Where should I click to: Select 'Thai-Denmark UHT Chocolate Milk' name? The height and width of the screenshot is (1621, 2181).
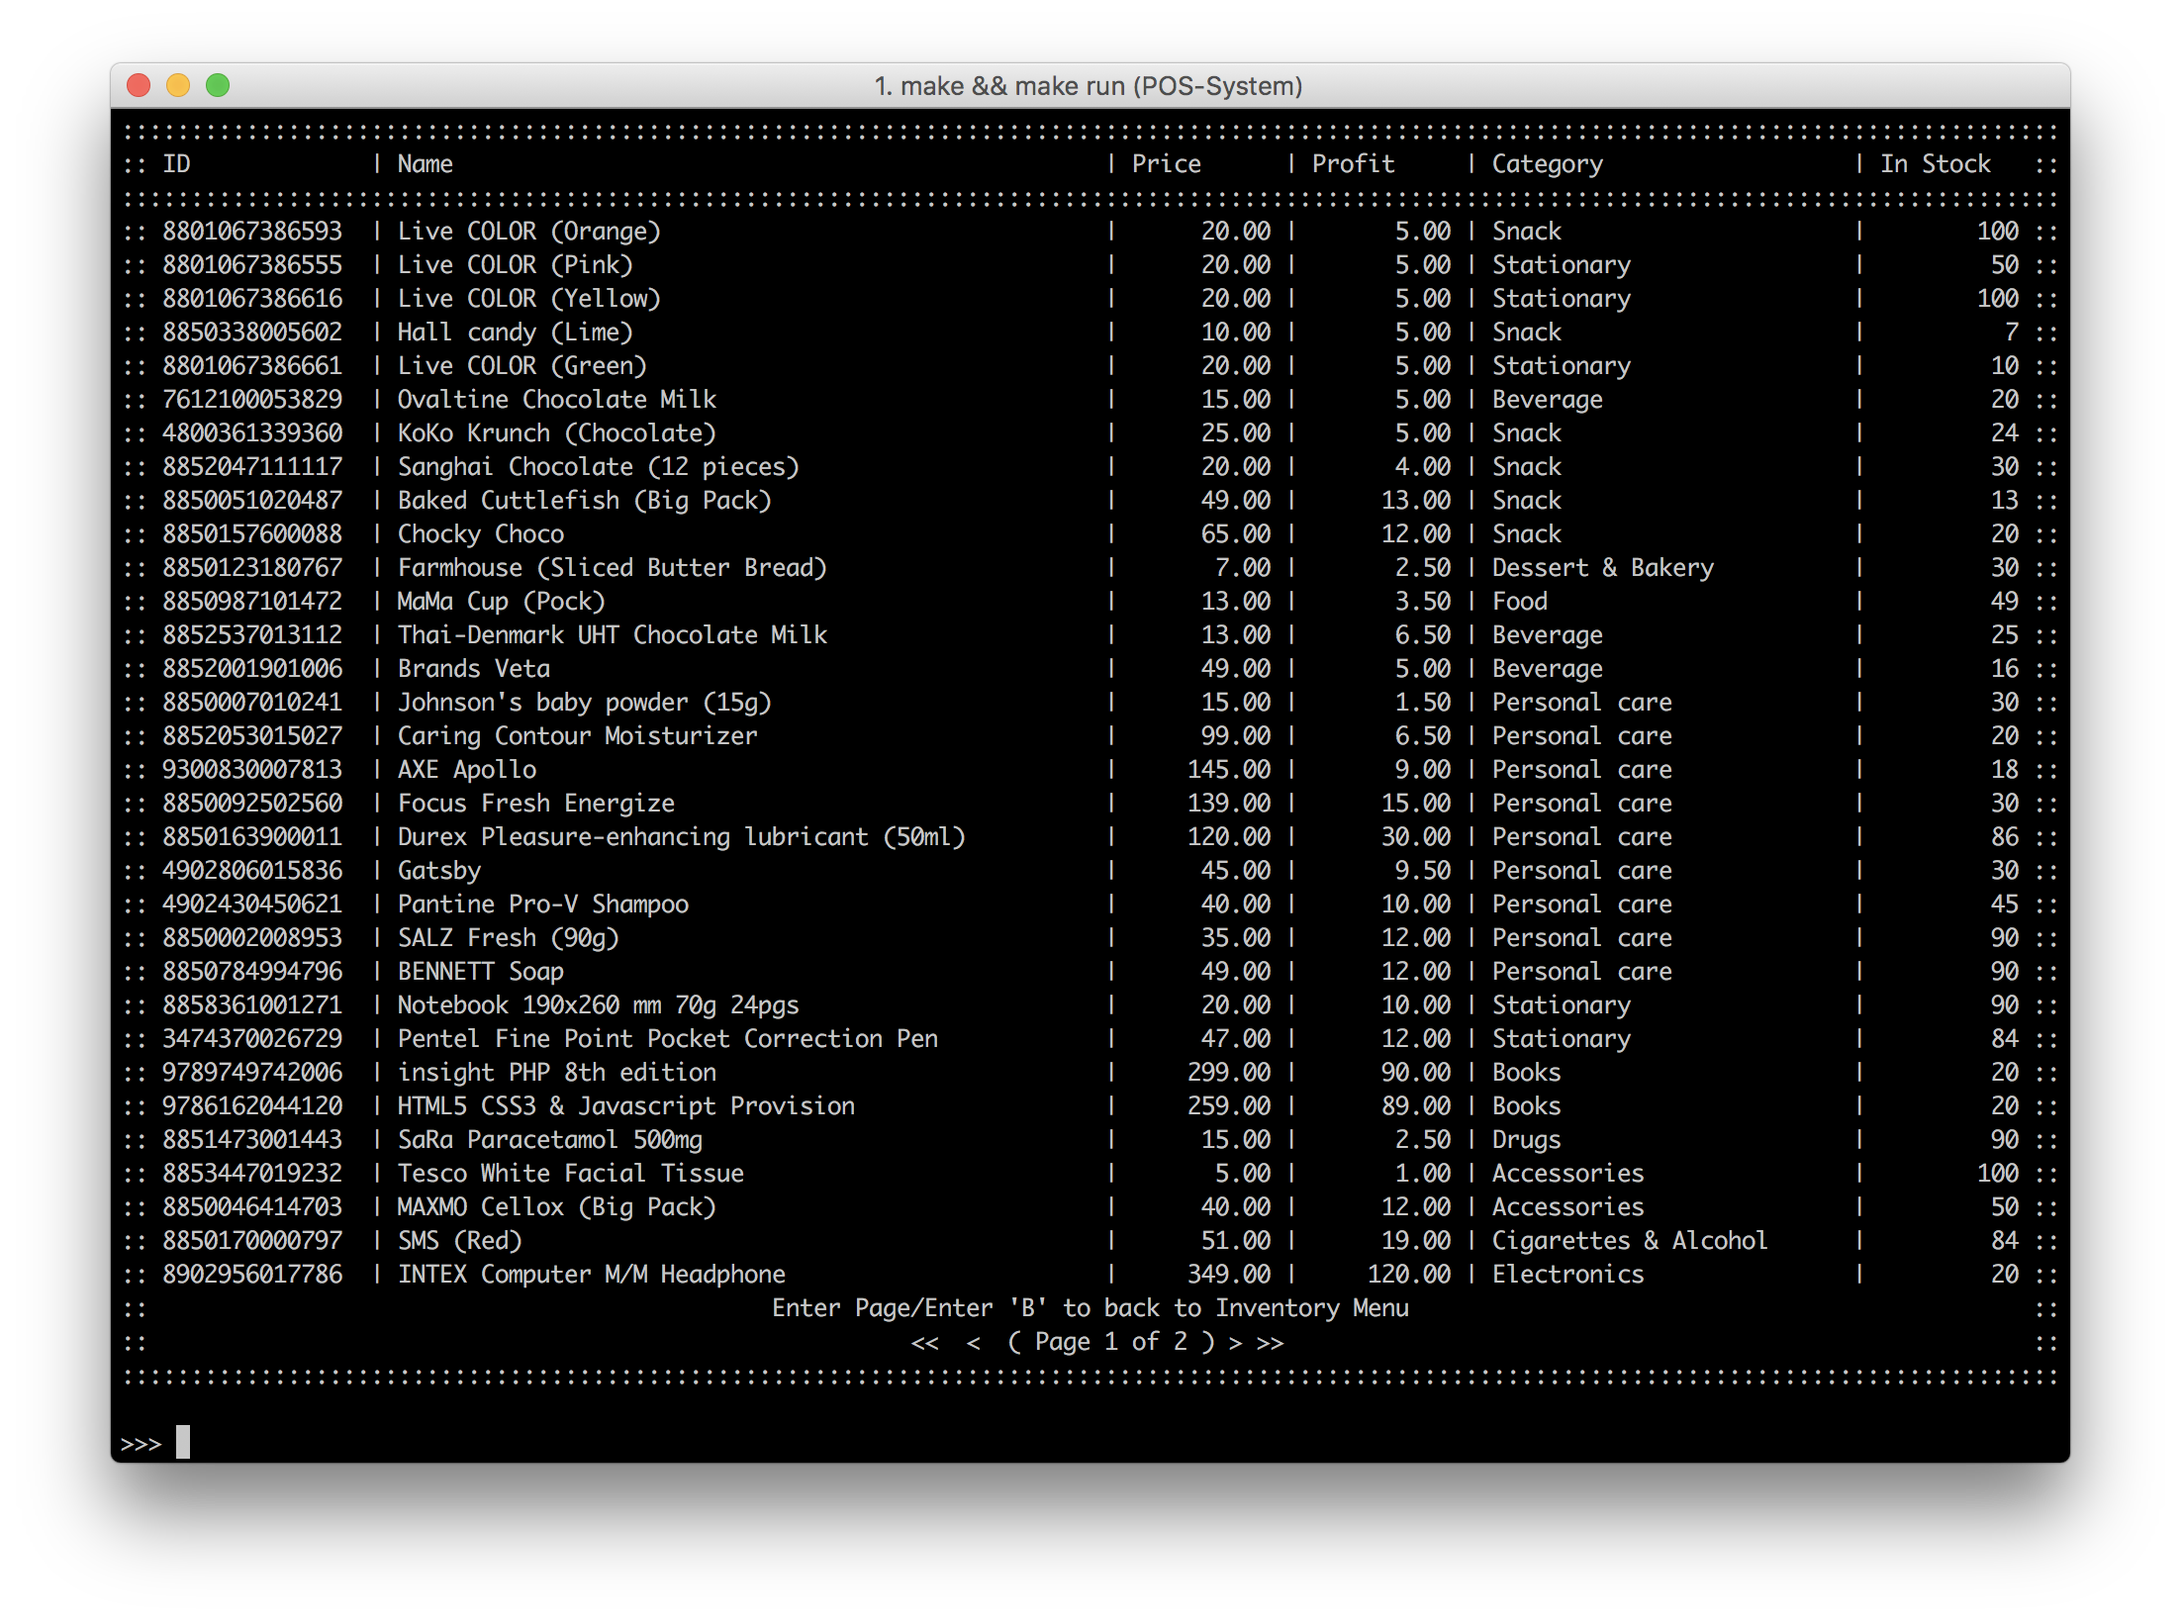[x=613, y=635]
